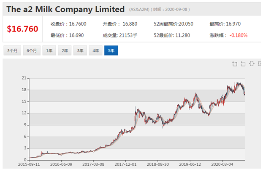Select the active 5年 range tab
Viewport: 263px width, 169px height.
click(x=111, y=50)
